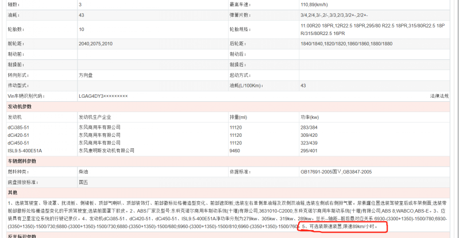The image size is (459, 238).
Task: Click the 法律法规 link
Action: [439, 95]
